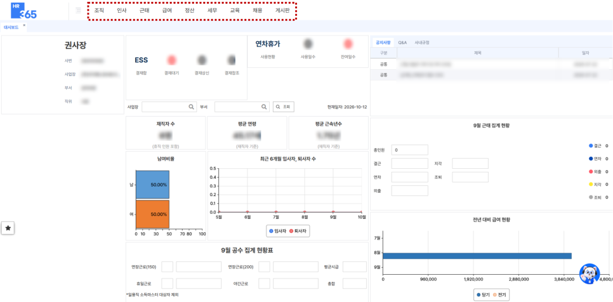This screenshot has width=613, height=302.
Task: Click the 조퇴 input box
Action: coord(470,177)
